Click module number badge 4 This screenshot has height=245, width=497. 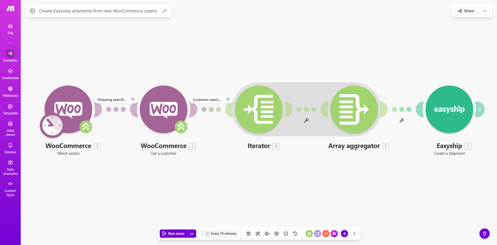pos(276,146)
